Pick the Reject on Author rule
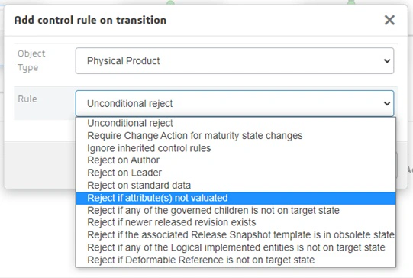 pos(235,160)
